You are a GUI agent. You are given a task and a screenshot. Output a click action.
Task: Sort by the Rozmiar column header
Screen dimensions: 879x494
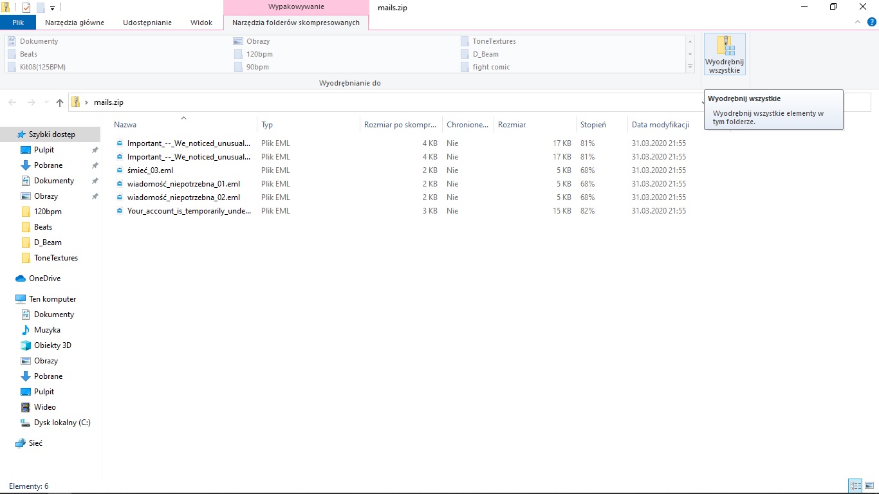tap(535, 125)
